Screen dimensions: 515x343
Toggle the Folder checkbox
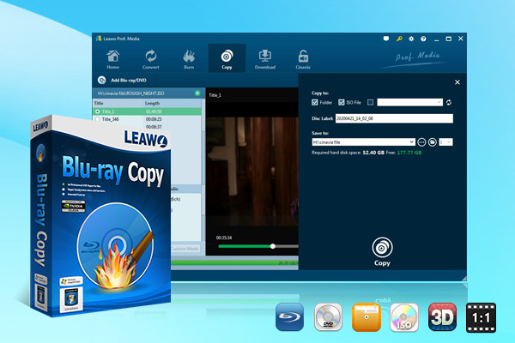click(x=315, y=102)
